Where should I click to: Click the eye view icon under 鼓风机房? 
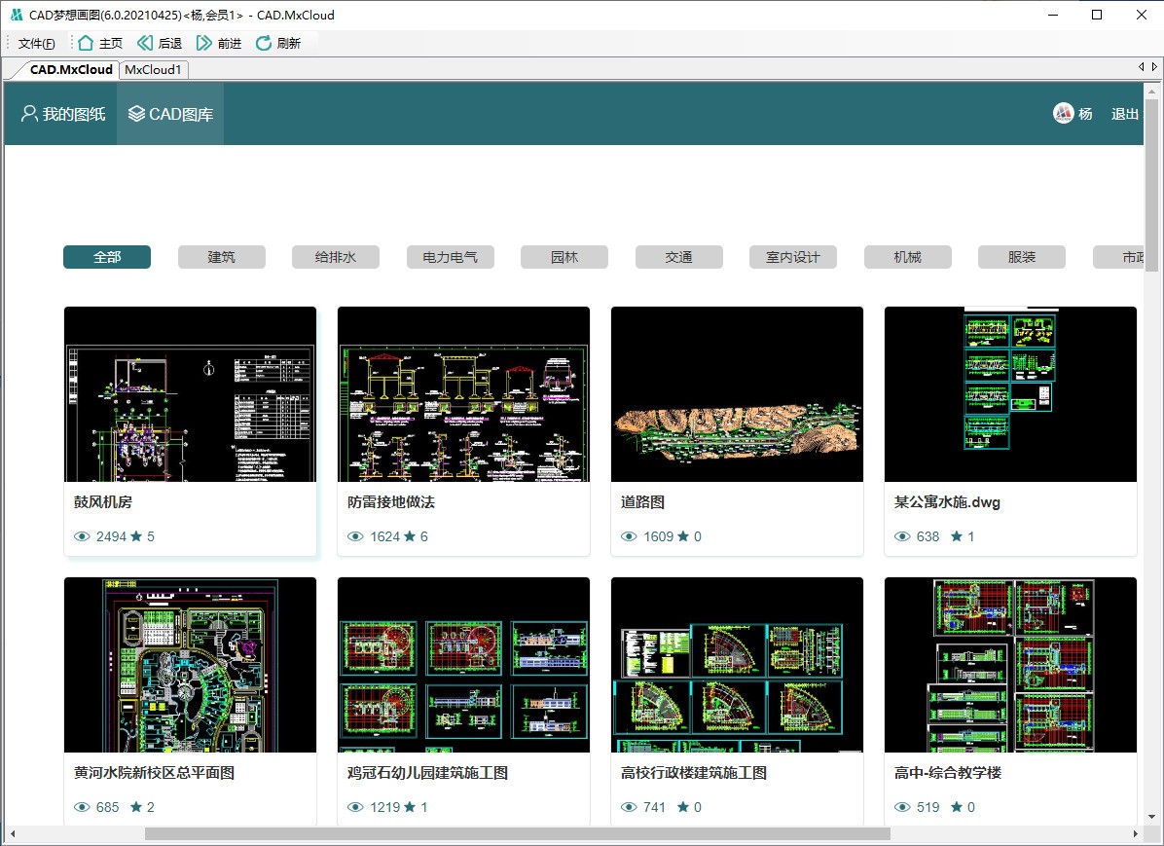coord(82,536)
